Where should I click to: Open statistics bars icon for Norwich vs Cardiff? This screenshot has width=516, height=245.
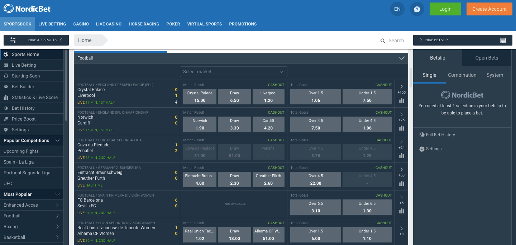click(401, 128)
